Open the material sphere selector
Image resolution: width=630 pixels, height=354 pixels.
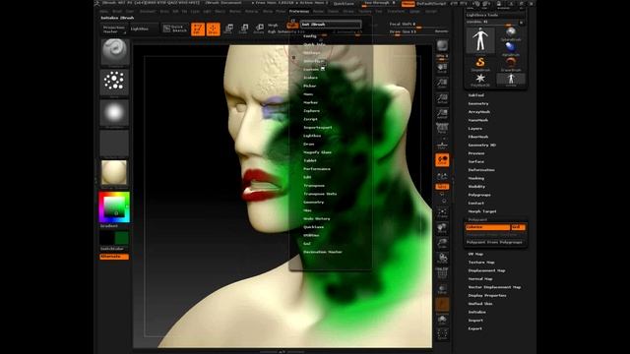114,173
